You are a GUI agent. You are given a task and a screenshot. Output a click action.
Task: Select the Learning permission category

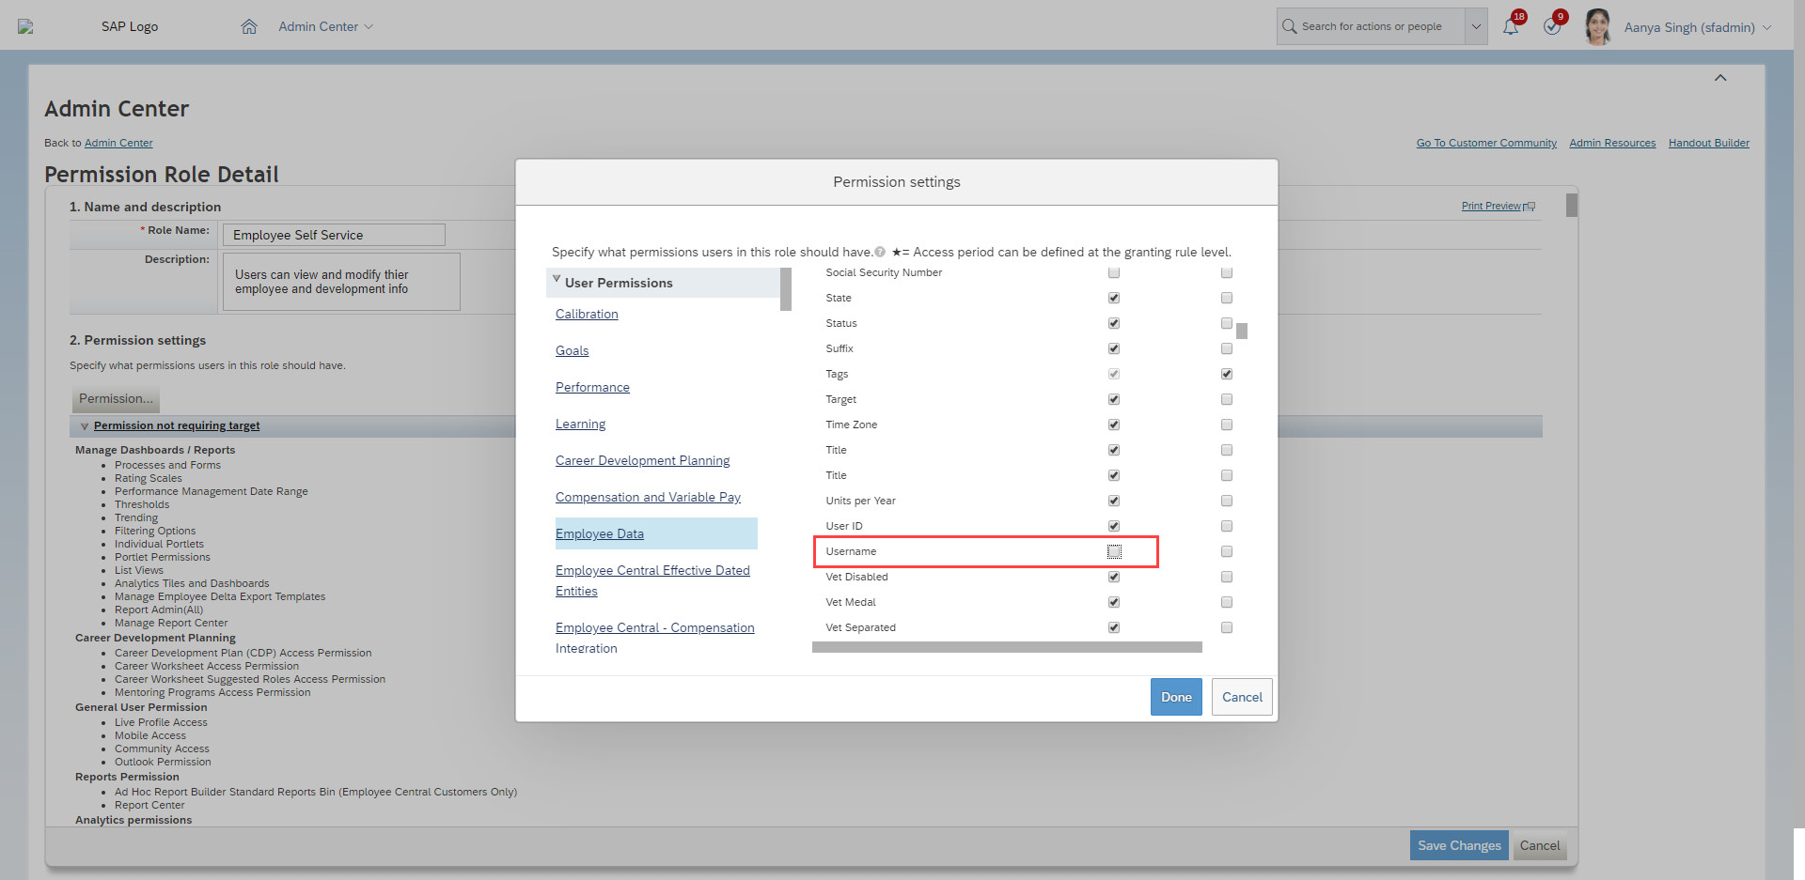[580, 424]
